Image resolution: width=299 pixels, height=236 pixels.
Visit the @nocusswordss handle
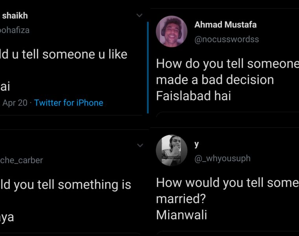tap(227, 39)
